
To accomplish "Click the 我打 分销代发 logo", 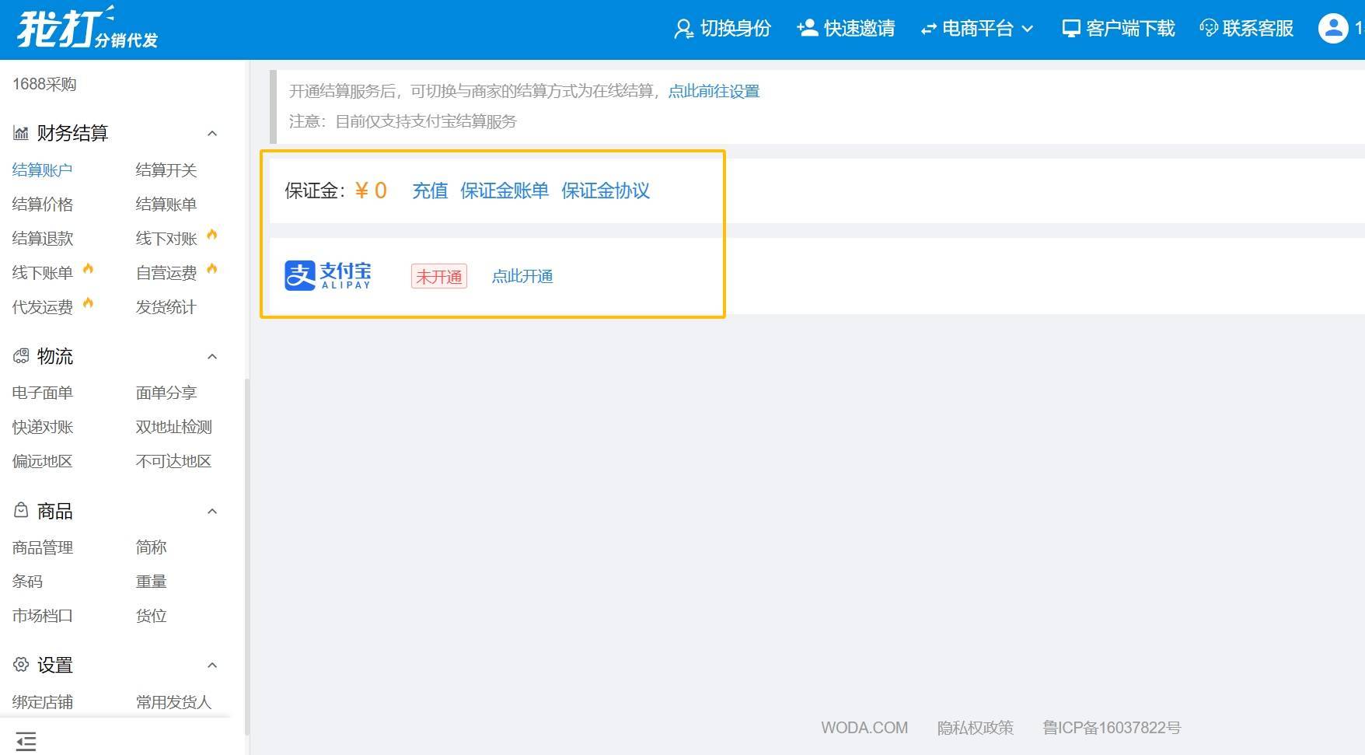I will click(x=87, y=28).
